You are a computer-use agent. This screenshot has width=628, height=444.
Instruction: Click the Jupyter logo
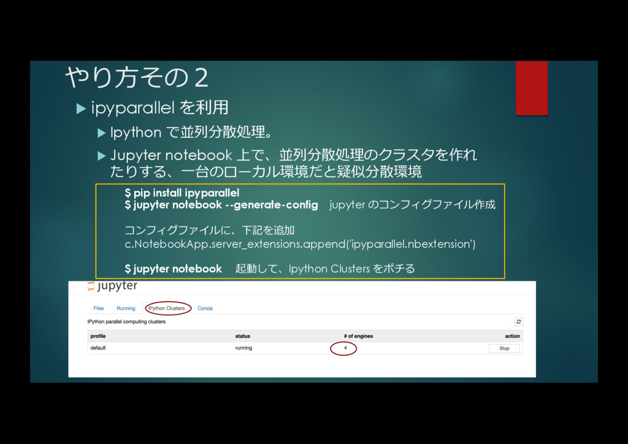pyautogui.click(x=113, y=285)
